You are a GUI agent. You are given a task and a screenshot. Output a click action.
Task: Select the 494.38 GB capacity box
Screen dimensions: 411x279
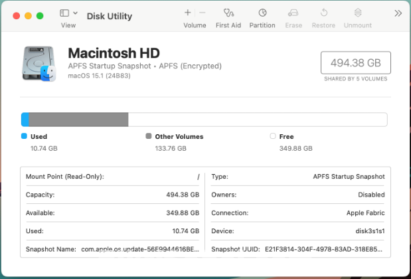[356, 62]
